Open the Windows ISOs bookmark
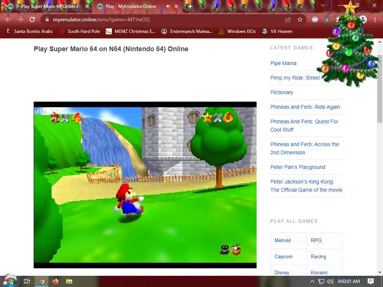 coord(238,31)
